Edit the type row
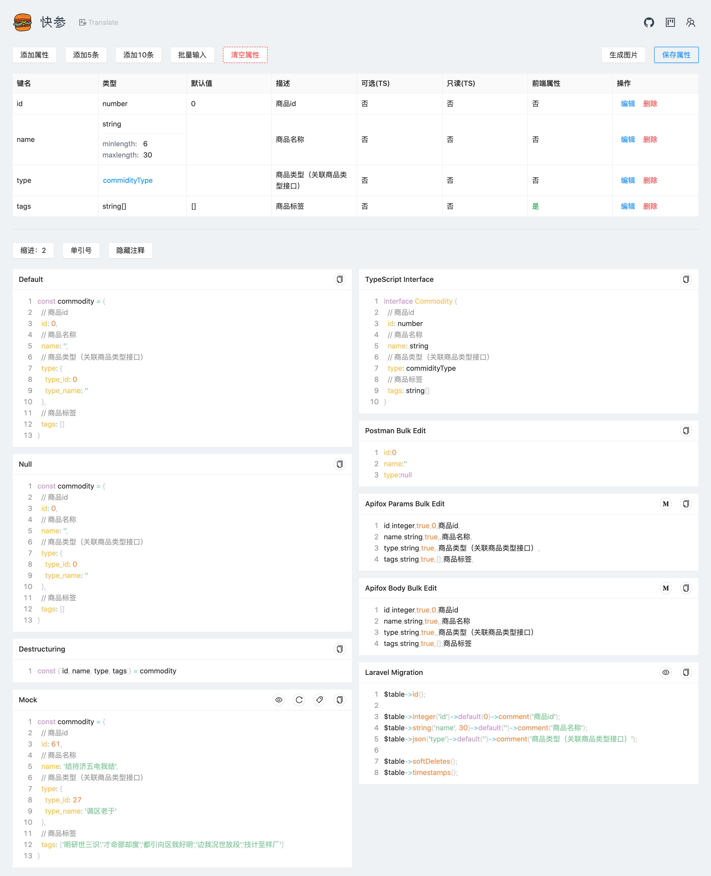Viewport: 711px width, 876px height. click(x=627, y=180)
